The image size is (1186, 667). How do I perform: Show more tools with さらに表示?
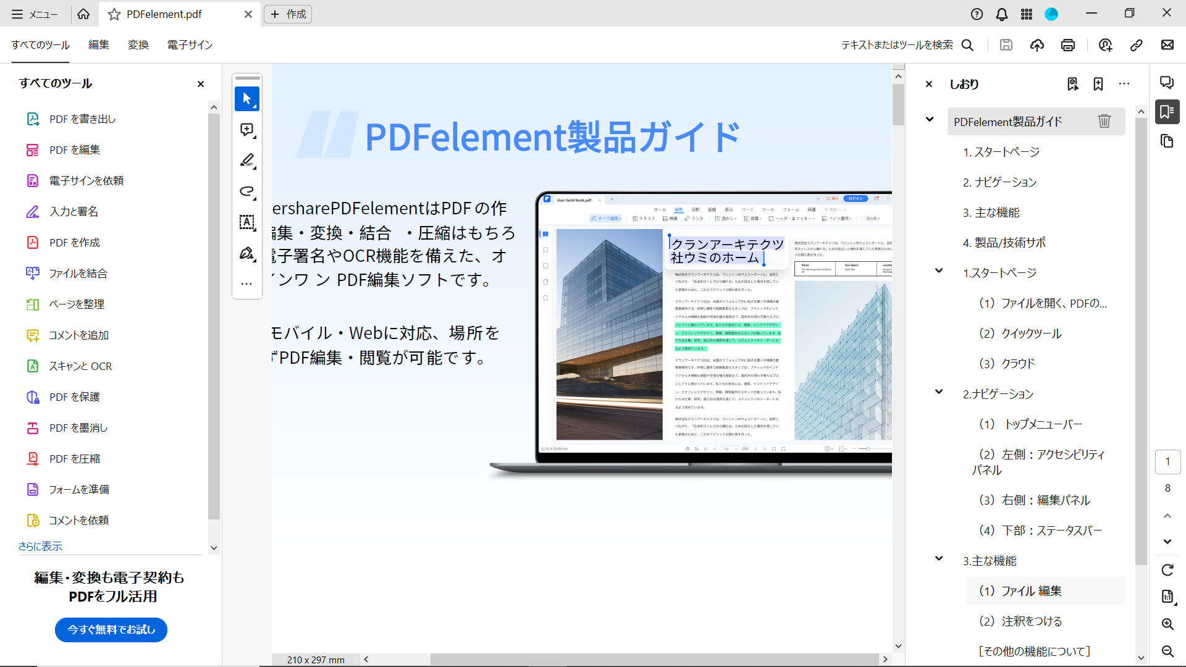pos(40,547)
